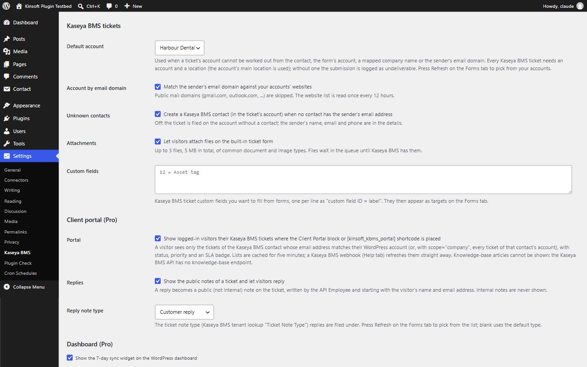
Task: Toggle Show the 7-day sync widget checkbox
Action: tap(70, 358)
